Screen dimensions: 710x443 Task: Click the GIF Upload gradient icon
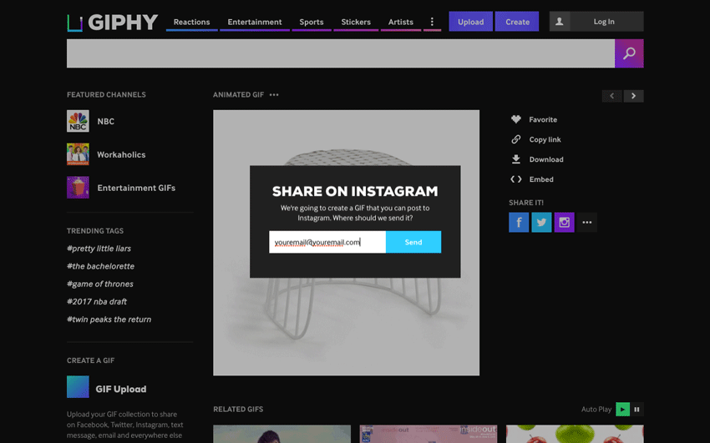pyautogui.click(x=78, y=387)
